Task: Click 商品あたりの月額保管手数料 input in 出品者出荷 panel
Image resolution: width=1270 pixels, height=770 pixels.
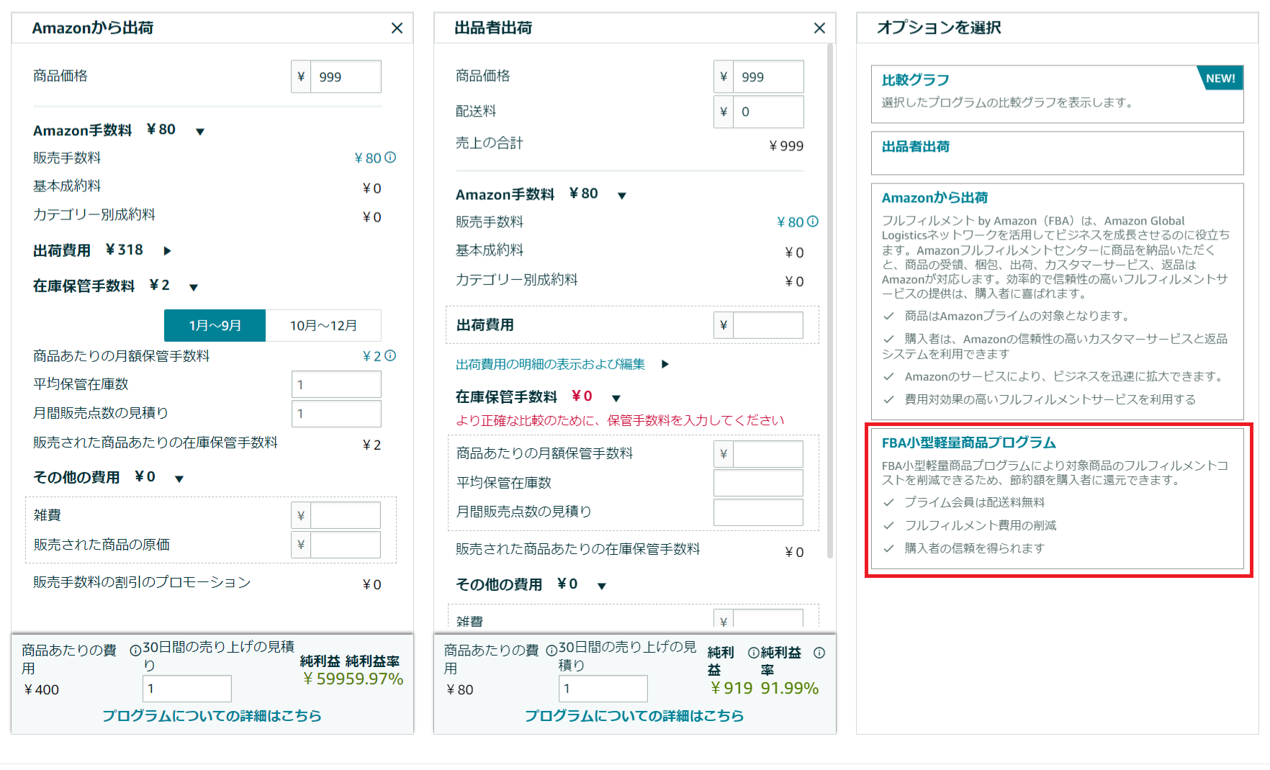Action: [768, 454]
